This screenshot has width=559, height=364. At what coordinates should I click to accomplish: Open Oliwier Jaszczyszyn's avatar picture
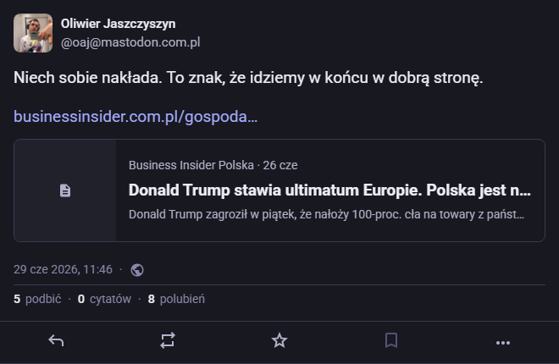[x=33, y=33]
